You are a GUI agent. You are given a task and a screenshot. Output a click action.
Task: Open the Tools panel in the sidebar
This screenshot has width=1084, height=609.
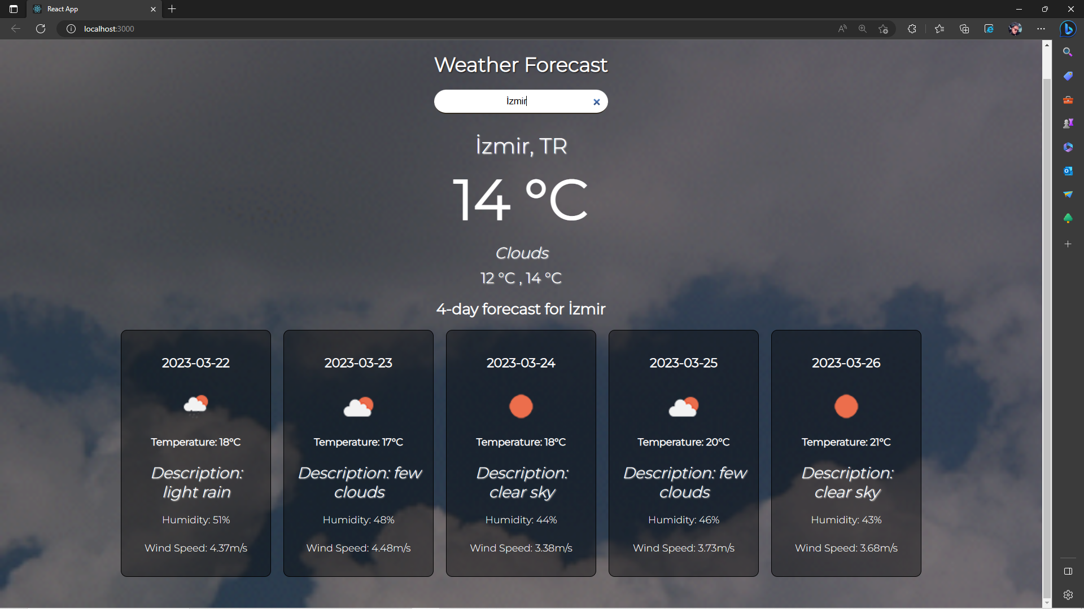tap(1068, 100)
